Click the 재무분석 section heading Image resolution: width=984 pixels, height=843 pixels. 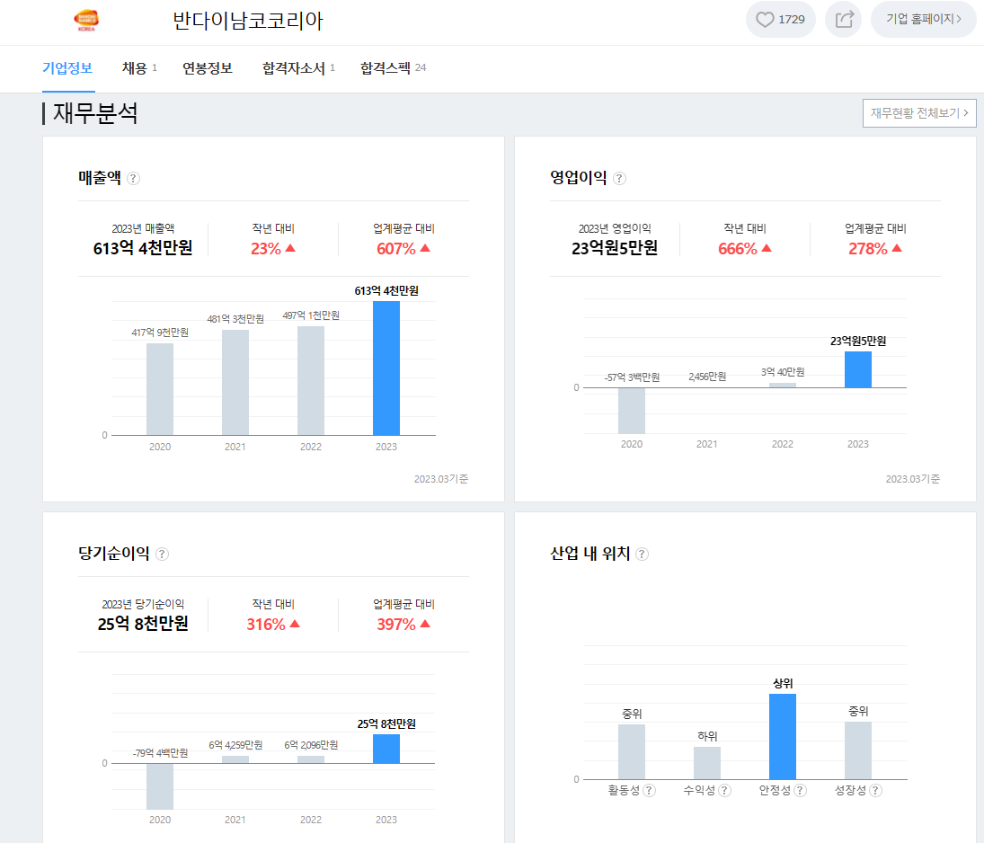coord(94,113)
